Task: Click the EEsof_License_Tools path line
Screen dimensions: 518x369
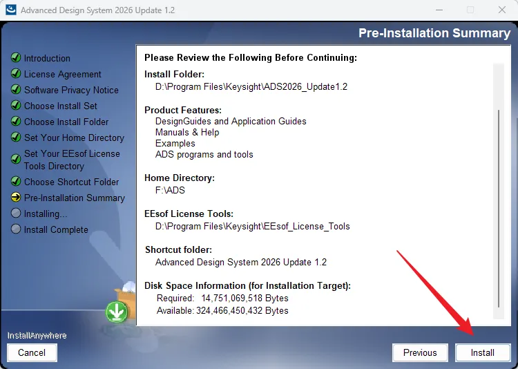Action: pyautogui.click(x=253, y=226)
